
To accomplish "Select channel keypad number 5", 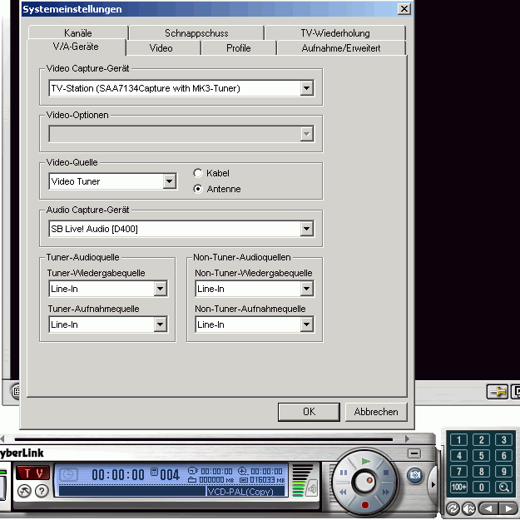I will 481,456.
